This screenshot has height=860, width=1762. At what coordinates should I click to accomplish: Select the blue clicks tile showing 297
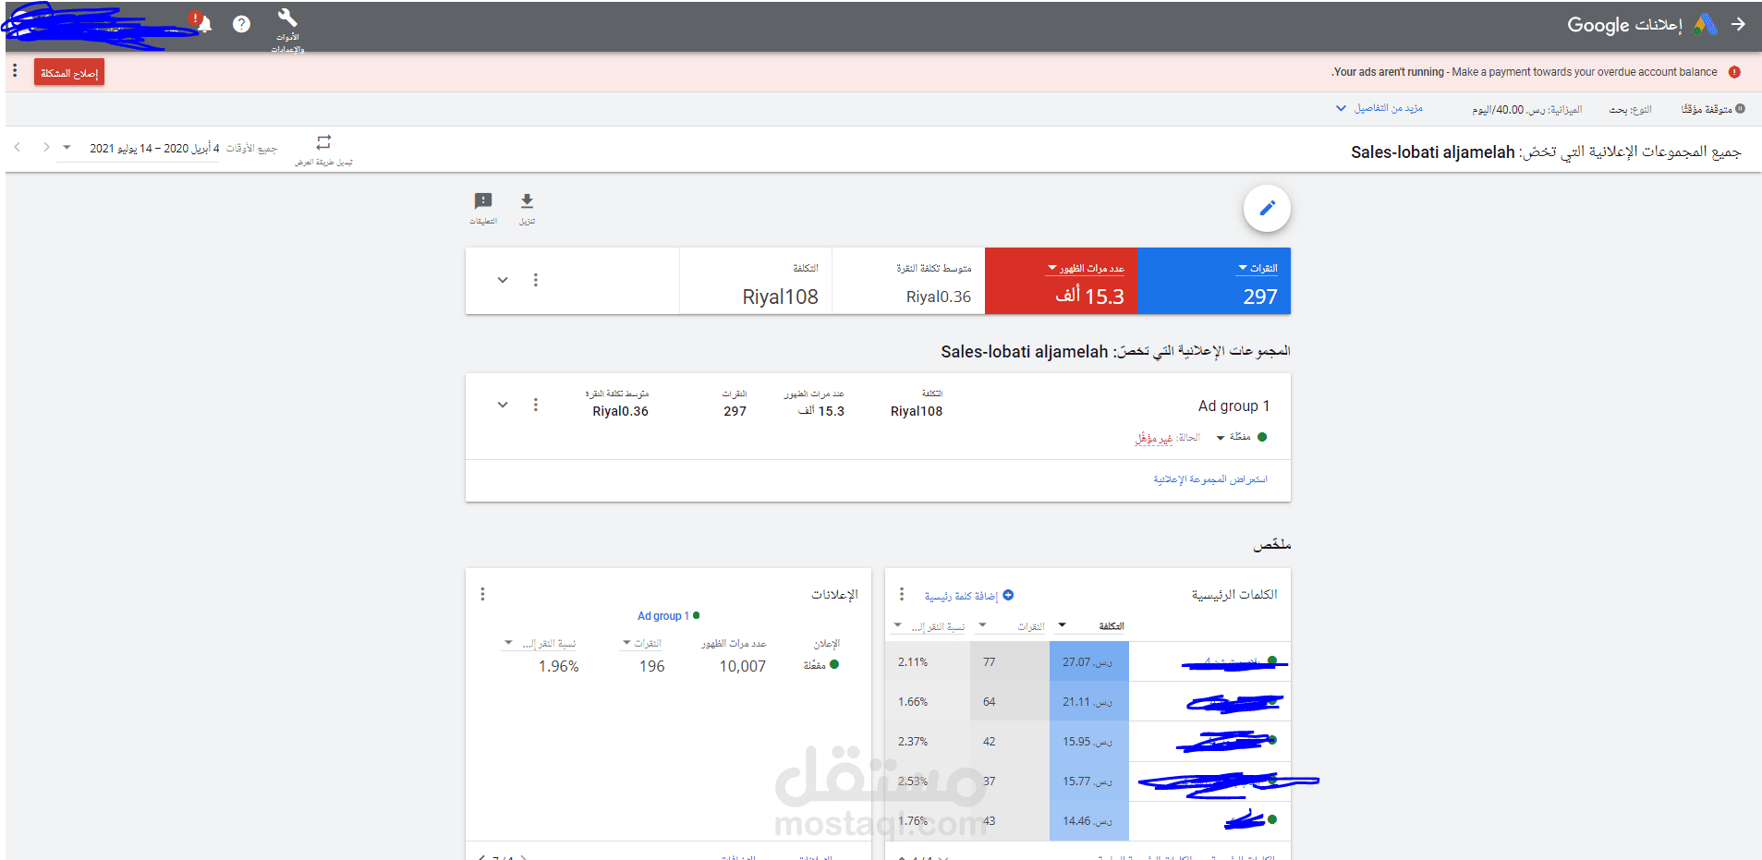[x=1214, y=281]
